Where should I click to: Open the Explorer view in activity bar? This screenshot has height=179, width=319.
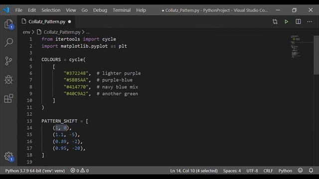click(8, 24)
